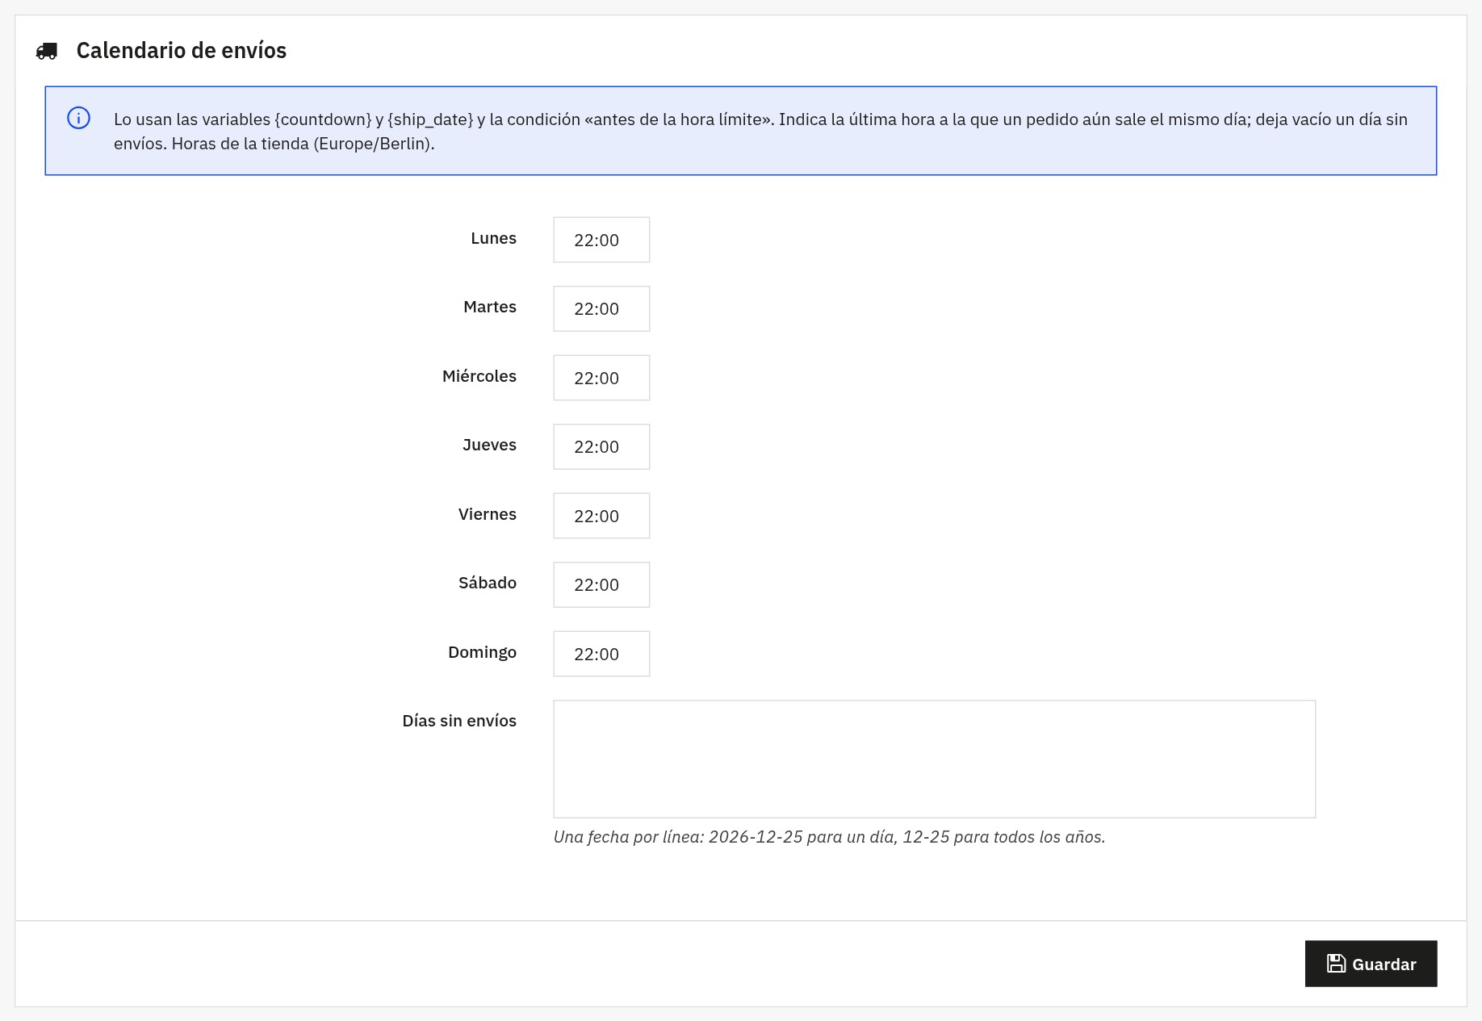
Task: Click the Días sin envíos textarea
Action: (934, 759)
